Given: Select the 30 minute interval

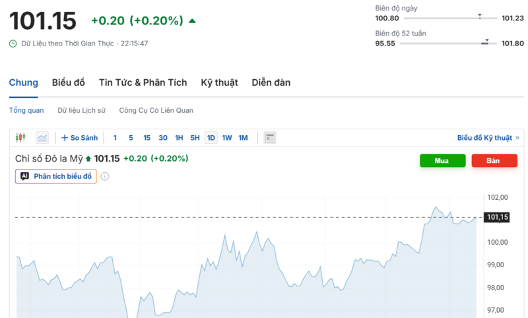Looking at the screenshot, I should 163,138.
